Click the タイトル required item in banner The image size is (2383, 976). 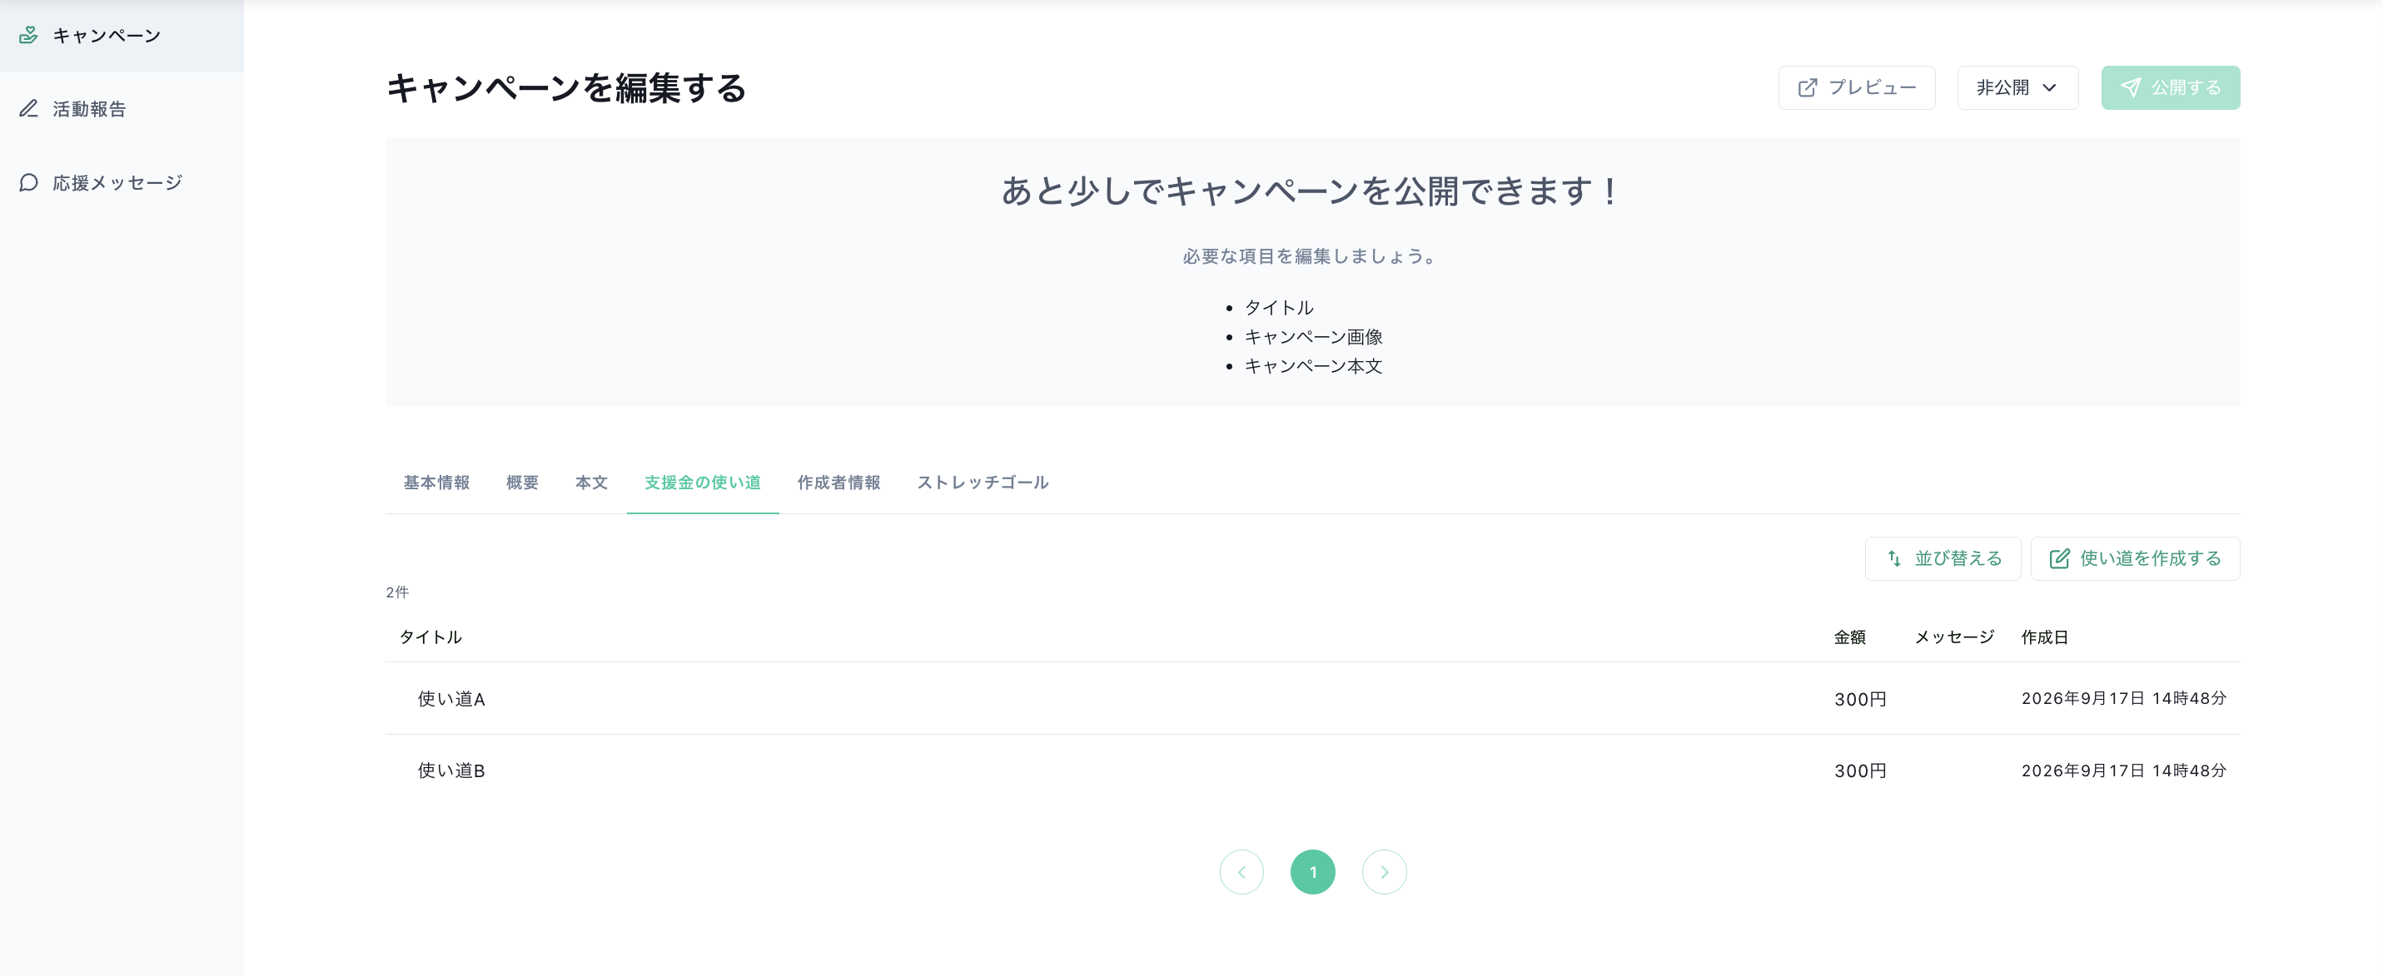click(1278, 308)
